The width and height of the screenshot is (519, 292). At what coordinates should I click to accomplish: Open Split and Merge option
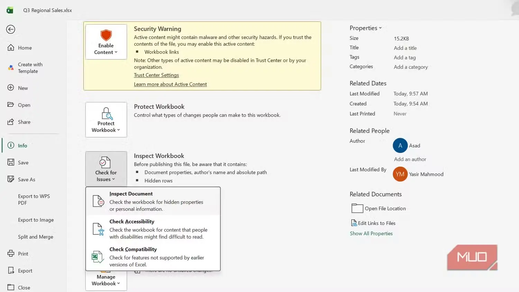point(36,237)
